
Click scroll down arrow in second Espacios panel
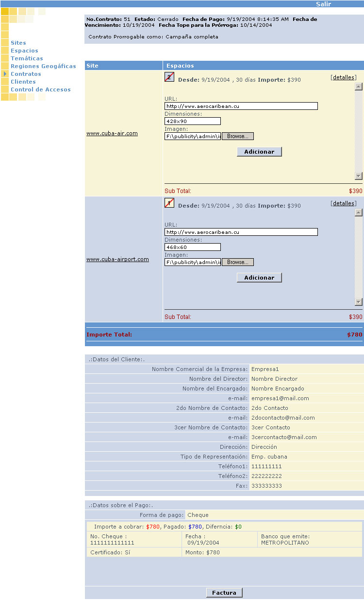click(x=359, y=302)
